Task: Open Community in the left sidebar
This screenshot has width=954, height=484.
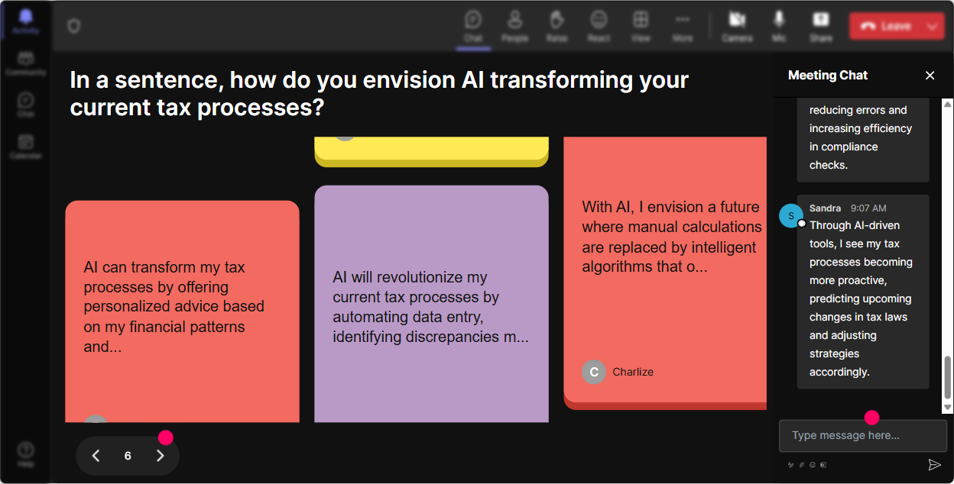Action: [26, 63]
